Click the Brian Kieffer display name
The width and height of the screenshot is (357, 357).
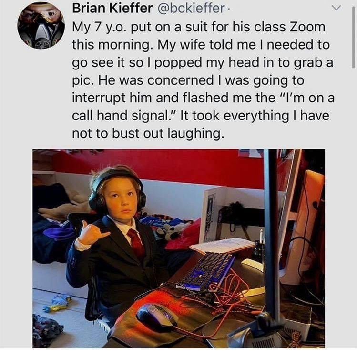click(112, 9)
